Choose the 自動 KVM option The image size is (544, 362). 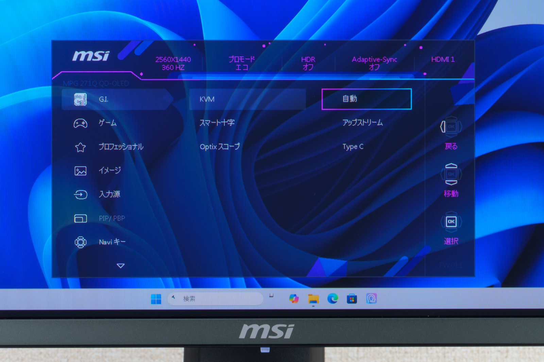(x=367, y=99)
